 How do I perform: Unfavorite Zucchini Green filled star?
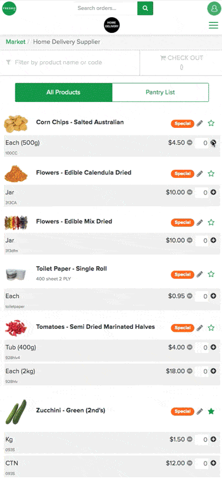tap(211, 411)
